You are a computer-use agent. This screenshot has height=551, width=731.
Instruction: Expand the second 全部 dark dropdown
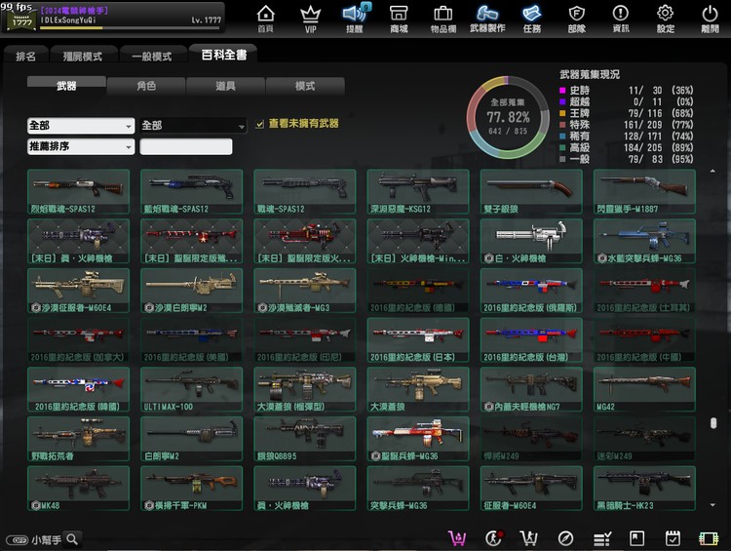point(193,126)
